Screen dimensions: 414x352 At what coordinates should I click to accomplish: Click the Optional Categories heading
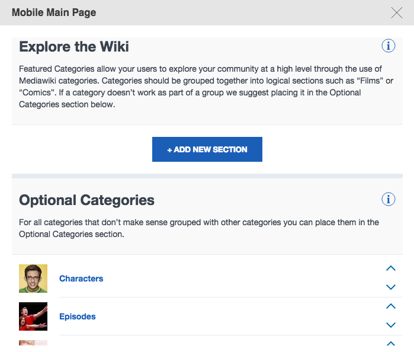86,200
